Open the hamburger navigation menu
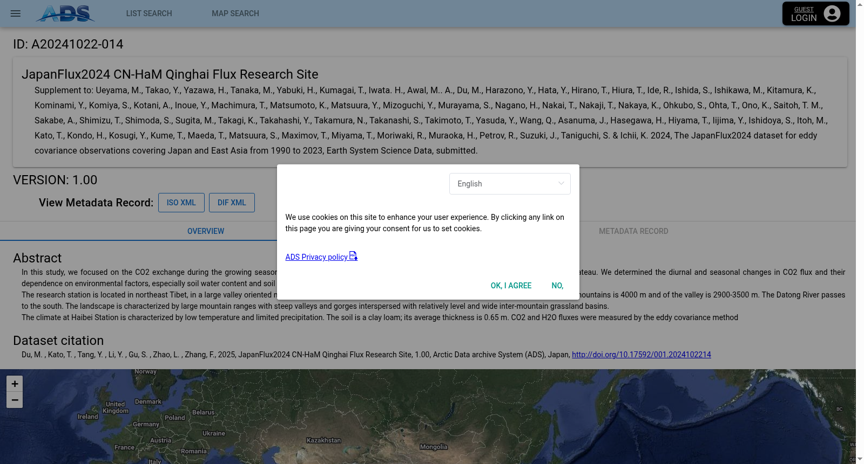 point(16,13)
